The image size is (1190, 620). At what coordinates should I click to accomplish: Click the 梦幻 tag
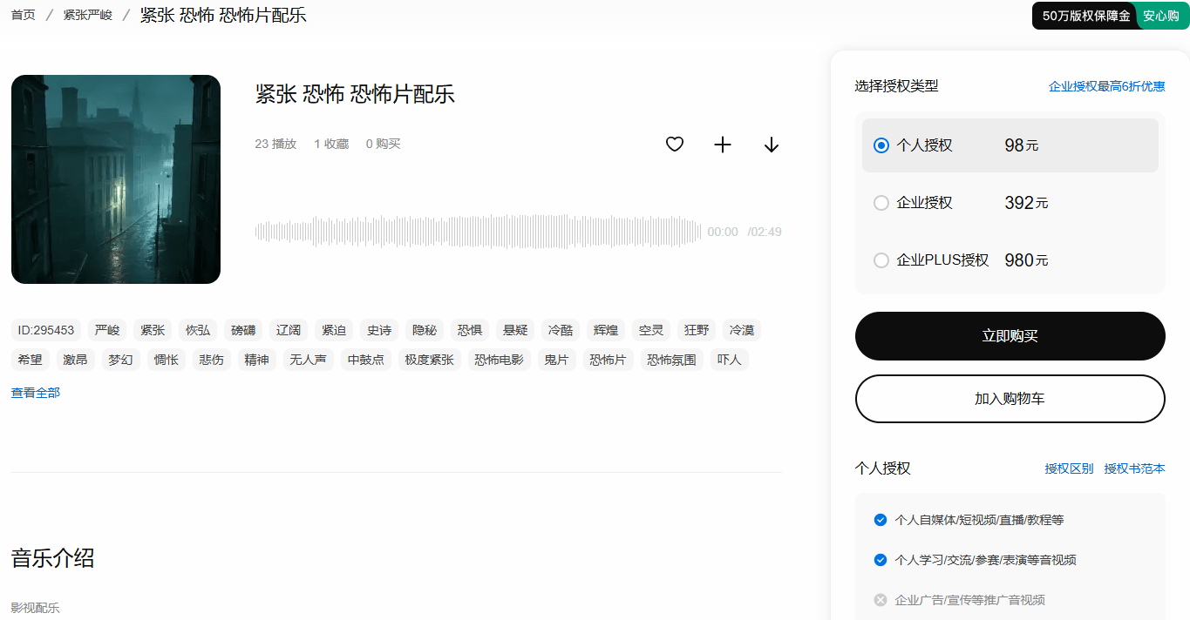pyautogui.click(x=121, y=360)
